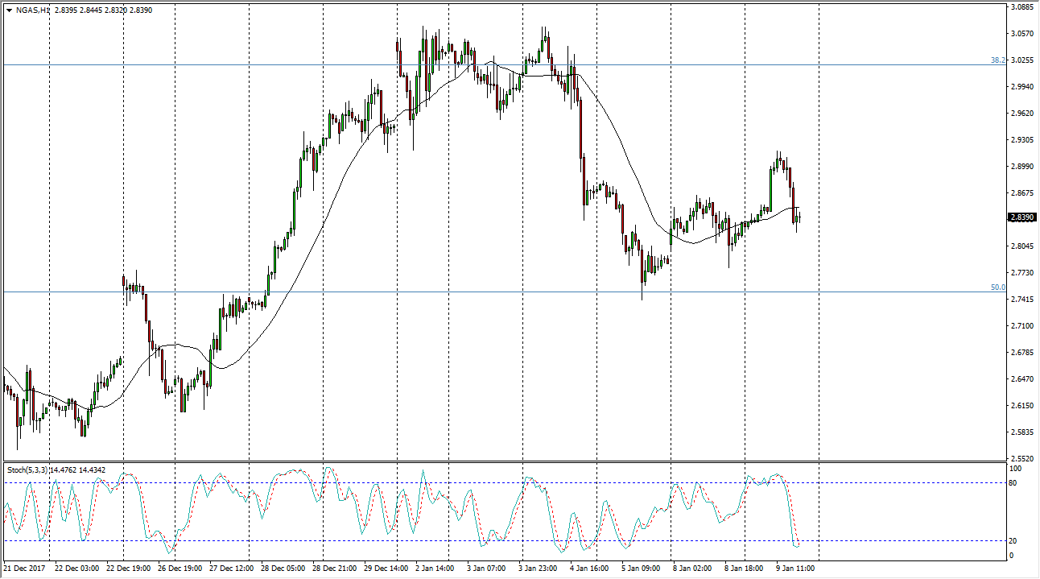Click the stochastic 80 level label
Screen dimensions: 1040x579
(x=1015, y=483)
